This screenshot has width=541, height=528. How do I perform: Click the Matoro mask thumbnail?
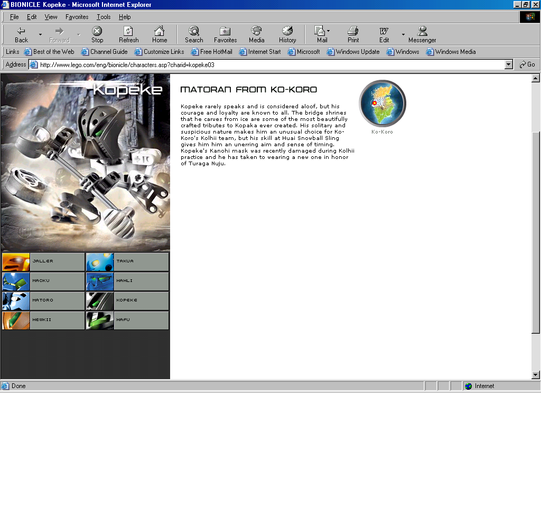tap(16, 301)
